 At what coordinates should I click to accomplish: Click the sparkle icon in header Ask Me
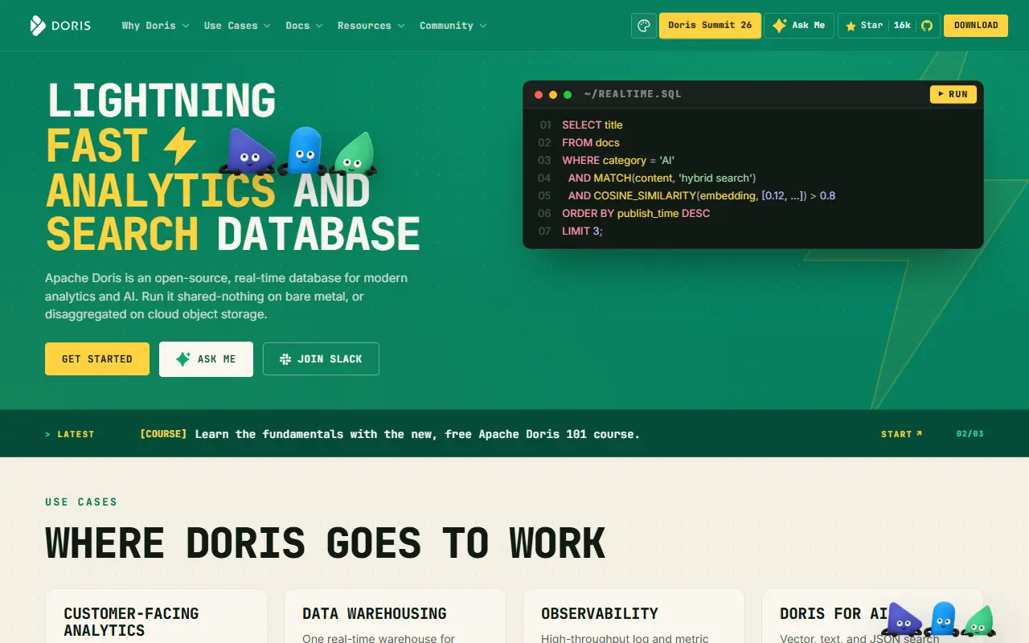point(779,26)
